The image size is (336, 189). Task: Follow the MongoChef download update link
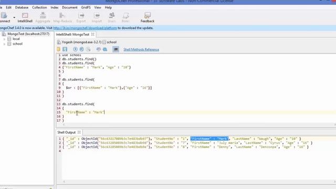tap(85, 28)
